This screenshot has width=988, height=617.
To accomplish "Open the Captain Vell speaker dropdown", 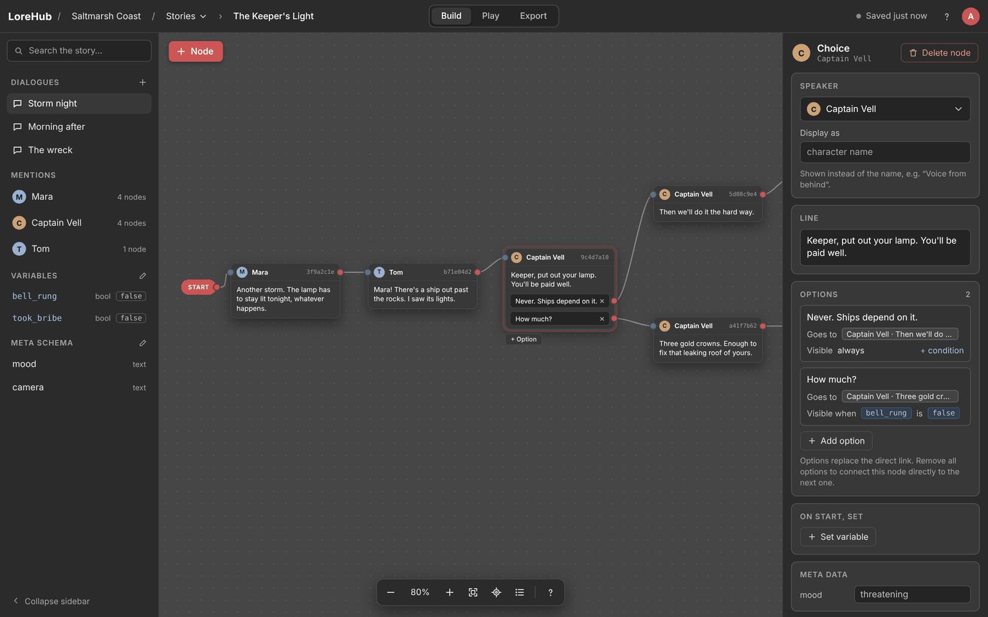I will tap(885, 109).
